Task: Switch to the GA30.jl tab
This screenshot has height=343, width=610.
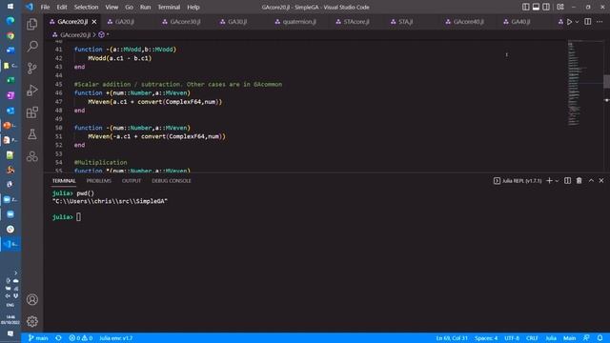Action: (x=237, y=22)
